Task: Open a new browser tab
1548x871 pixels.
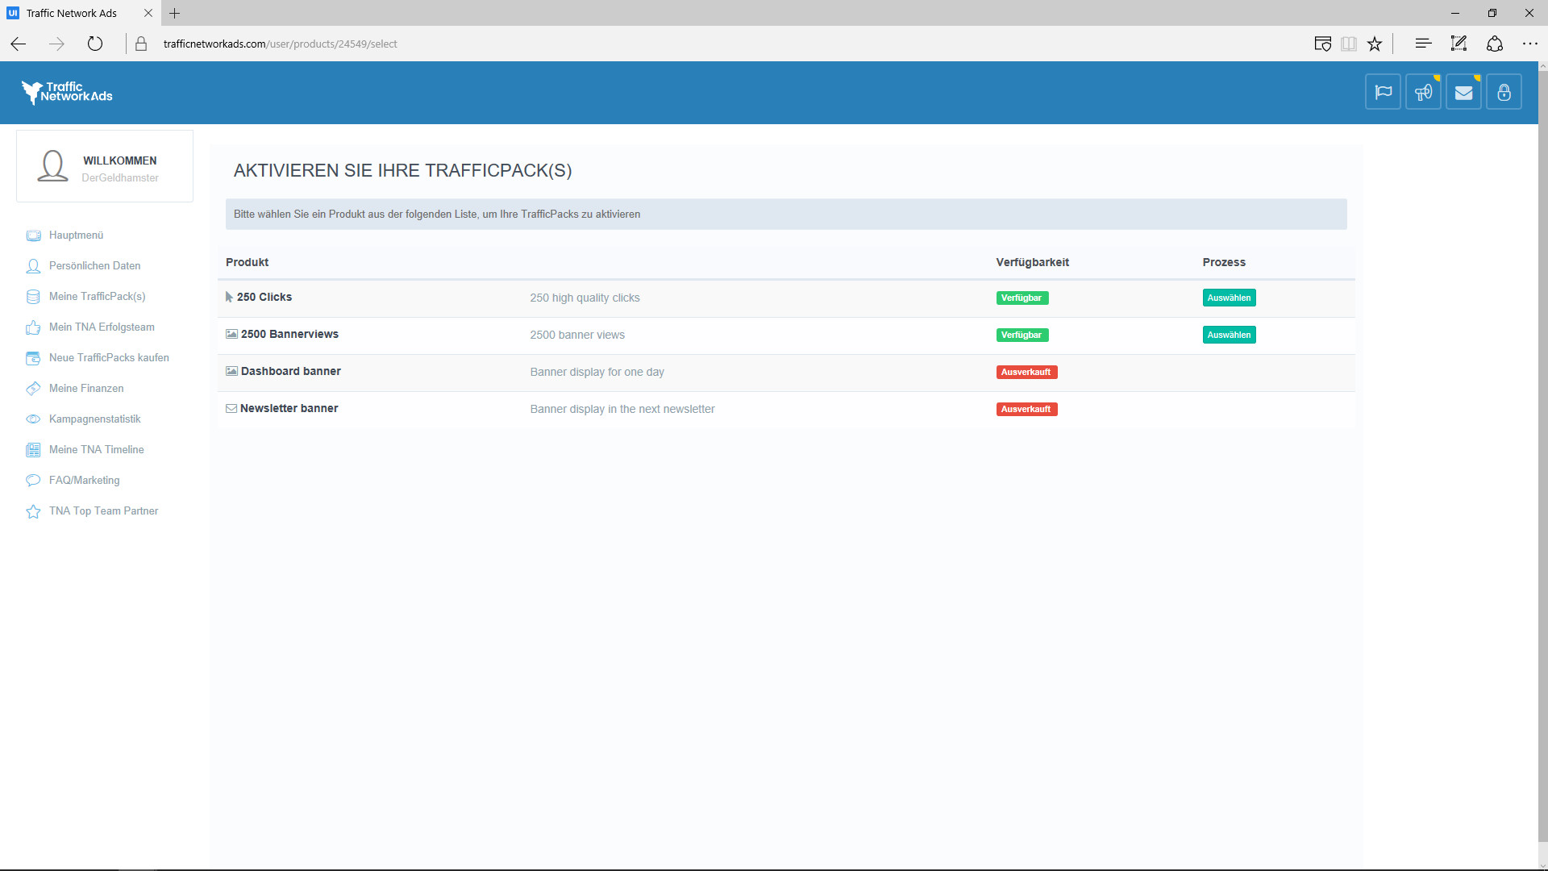Action: (x=175, y=13)
